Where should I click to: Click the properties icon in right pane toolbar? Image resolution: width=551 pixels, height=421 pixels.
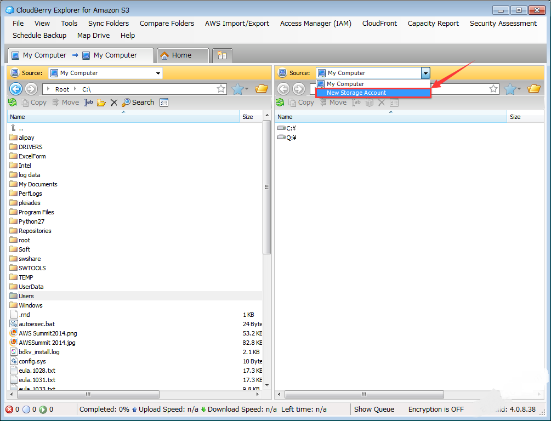click(x=394, y=103)
